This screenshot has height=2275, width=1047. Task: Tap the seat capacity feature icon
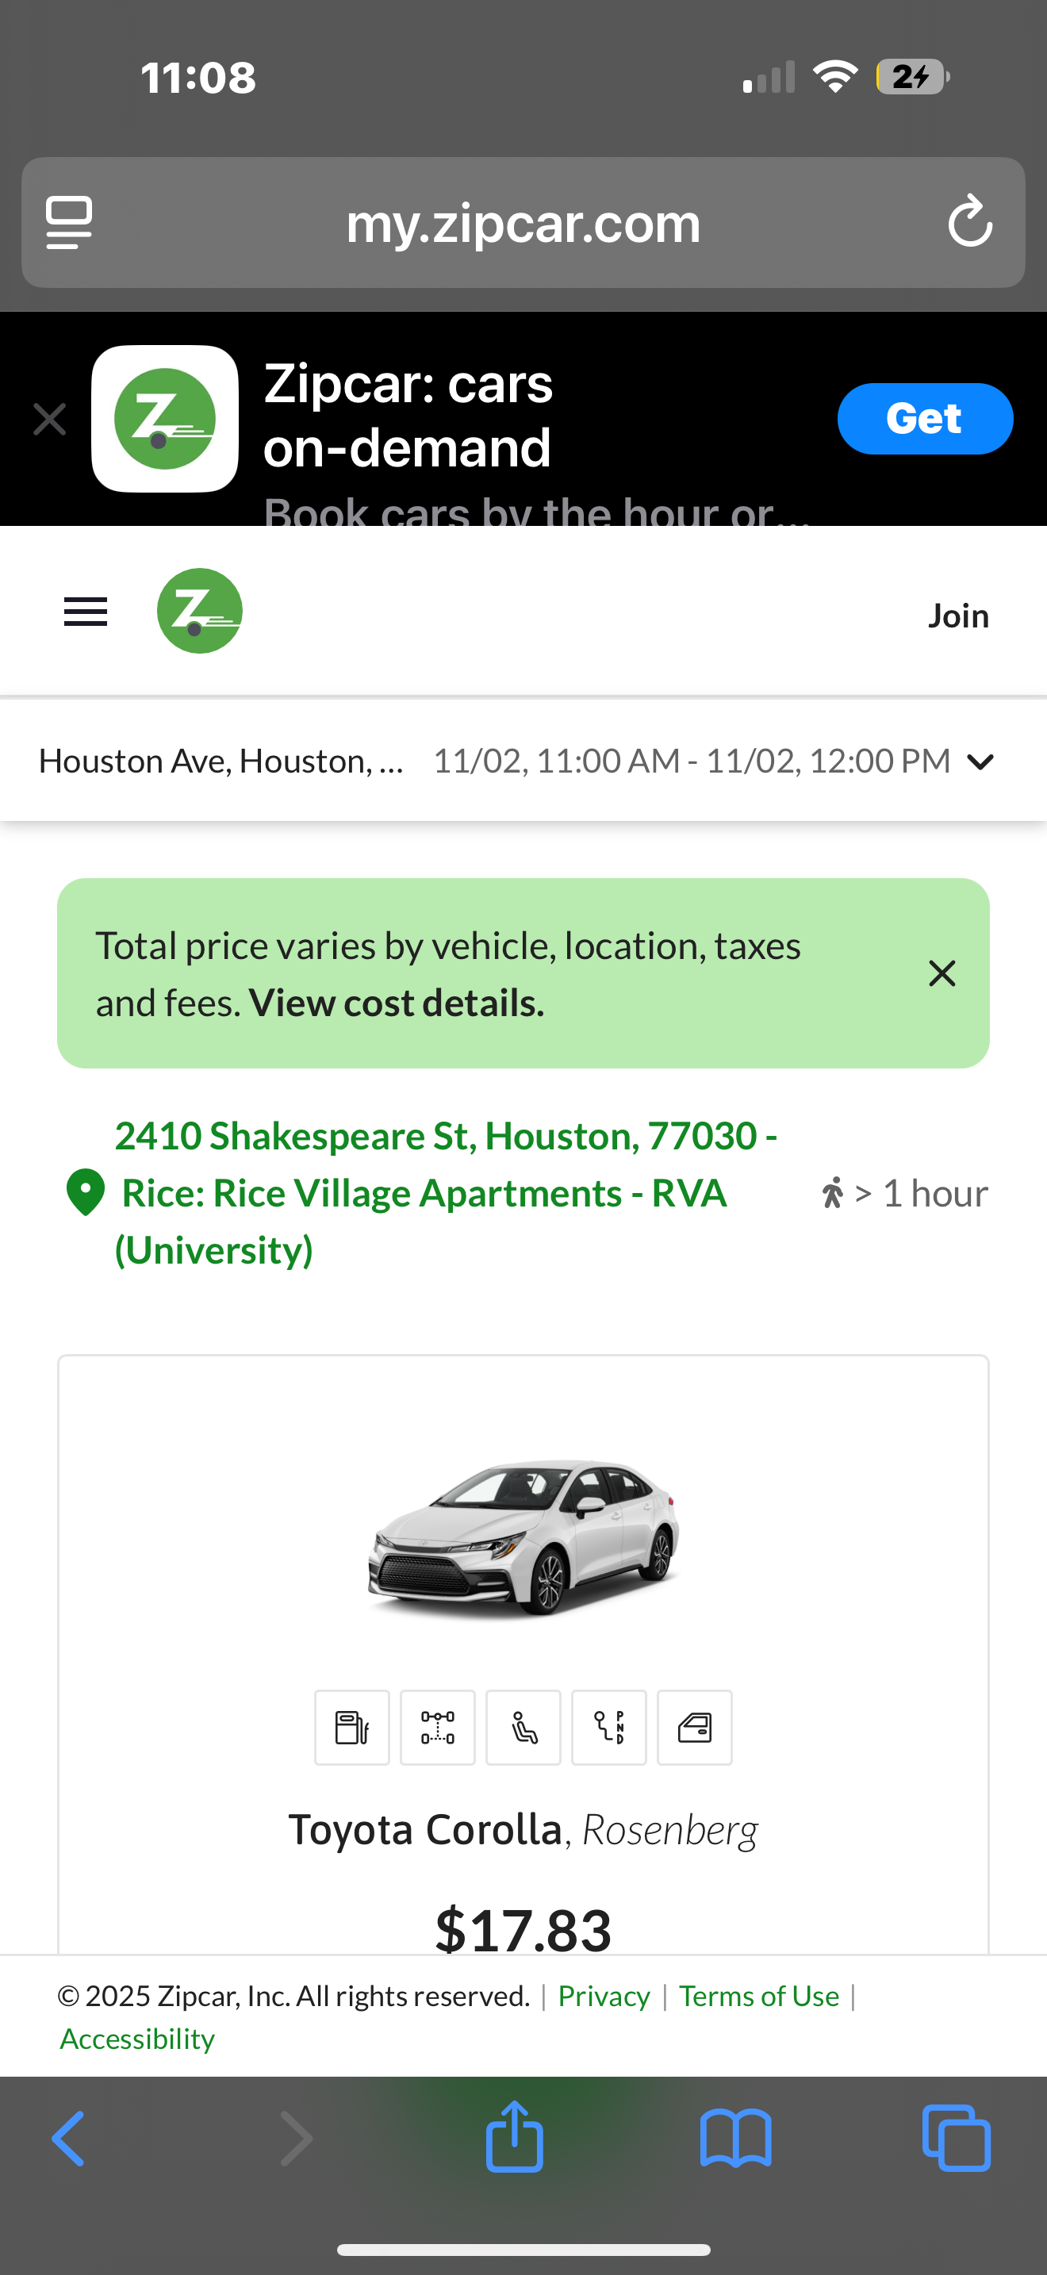click(523, 1728)
